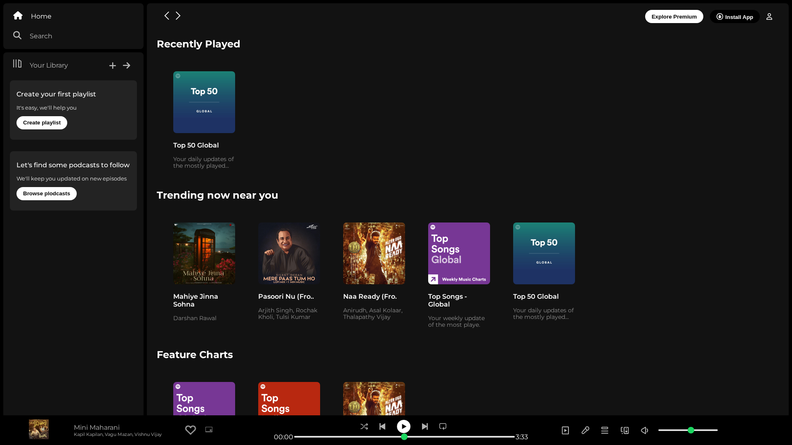Click Naa Ready (Fro. title in Trending

370,296
